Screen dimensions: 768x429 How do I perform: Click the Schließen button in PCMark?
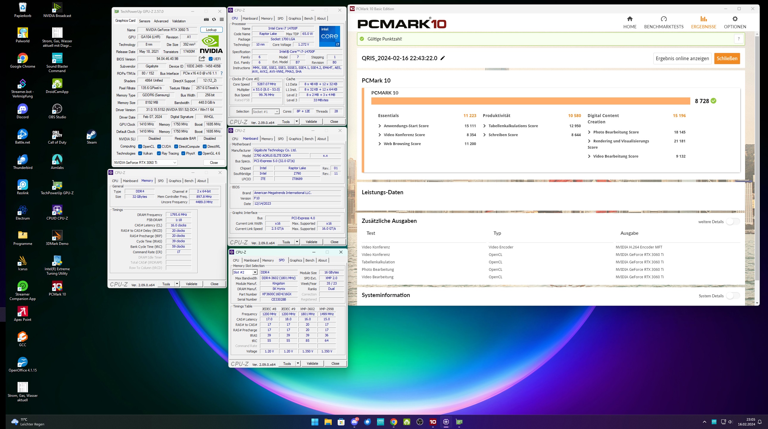click(x=727, y=58)
